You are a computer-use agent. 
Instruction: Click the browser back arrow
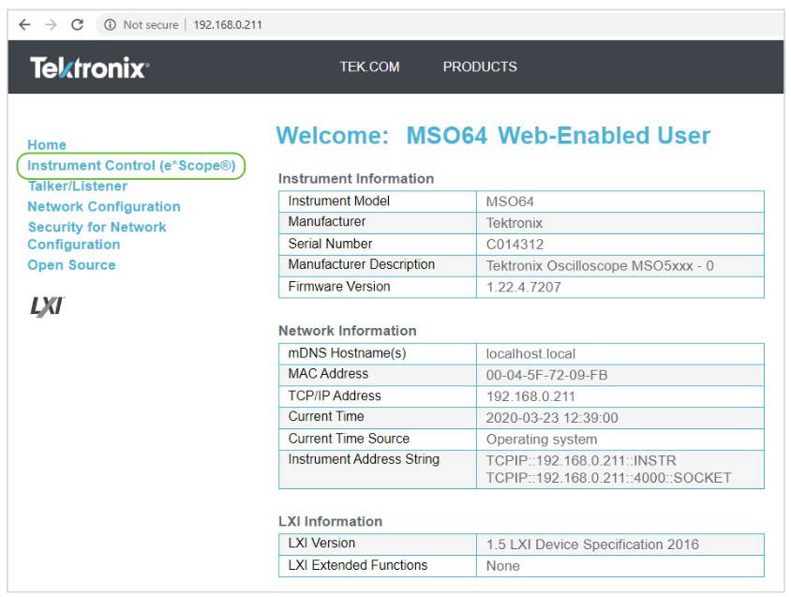(x=24, y=24)
